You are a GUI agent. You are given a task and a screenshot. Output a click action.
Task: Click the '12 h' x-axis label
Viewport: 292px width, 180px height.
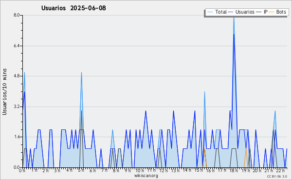click(x=164, y=171)
